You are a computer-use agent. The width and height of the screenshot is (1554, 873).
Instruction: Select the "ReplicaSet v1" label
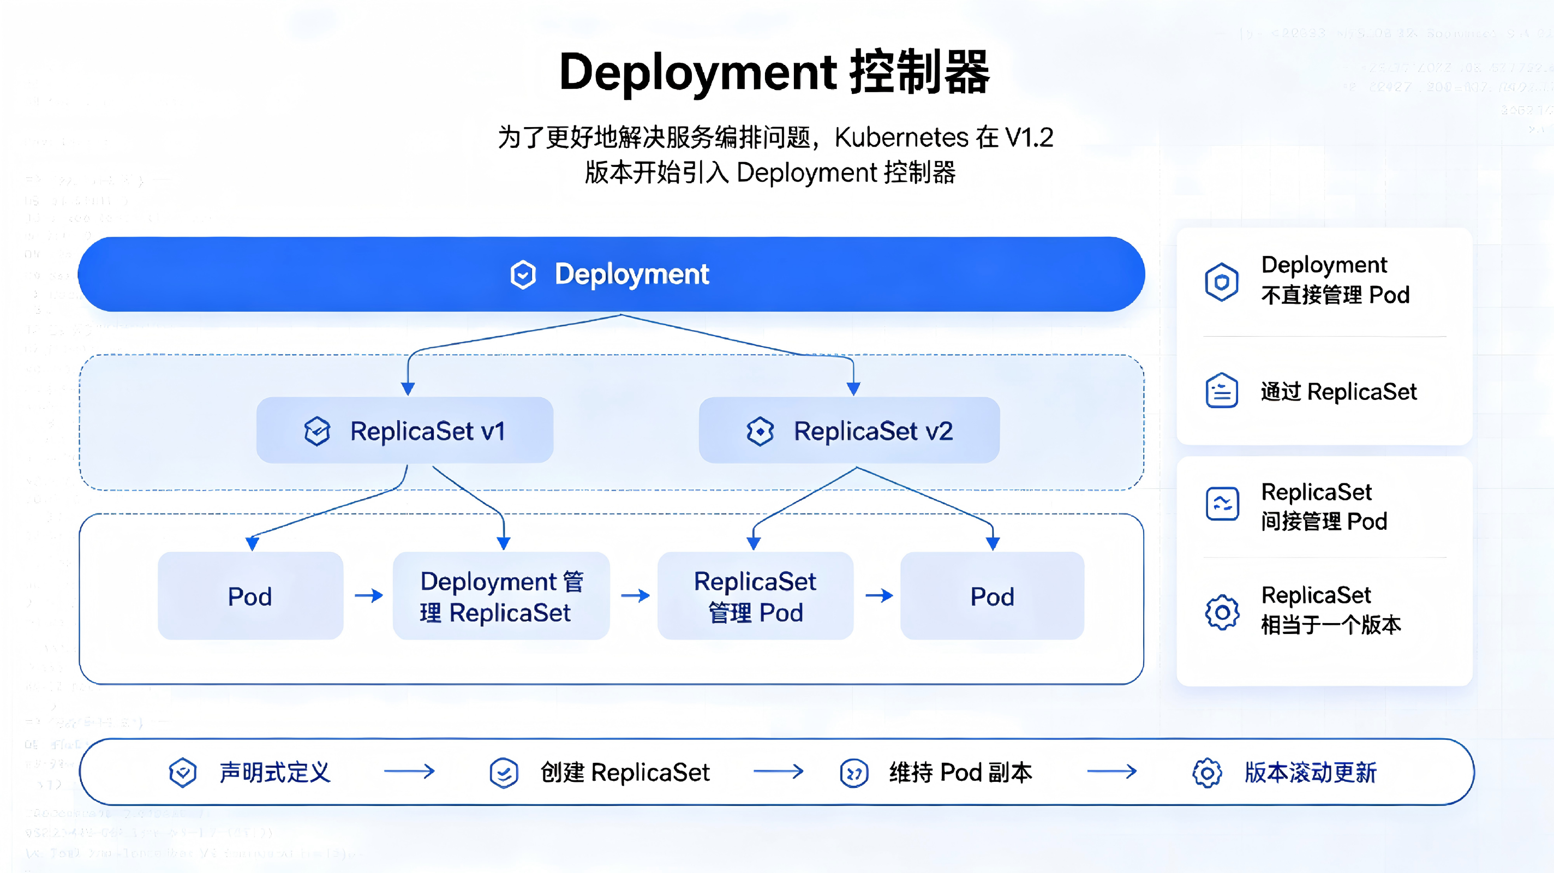427,432
